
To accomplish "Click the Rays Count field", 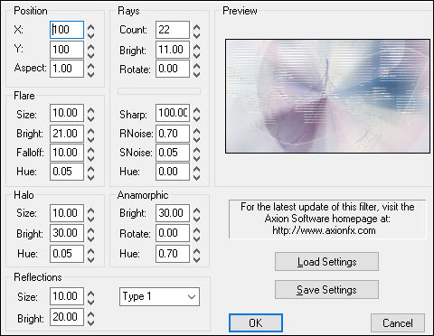I will (173, 30).
